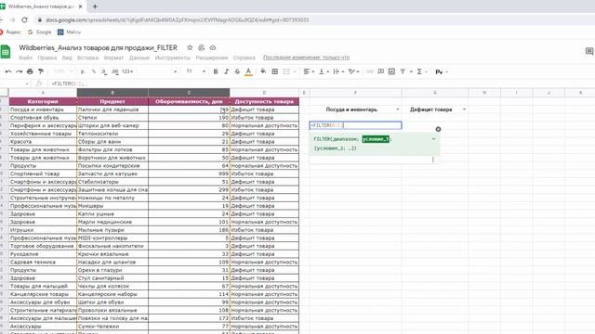
Task: Open the cell borders menu
Action: [275, 71]
